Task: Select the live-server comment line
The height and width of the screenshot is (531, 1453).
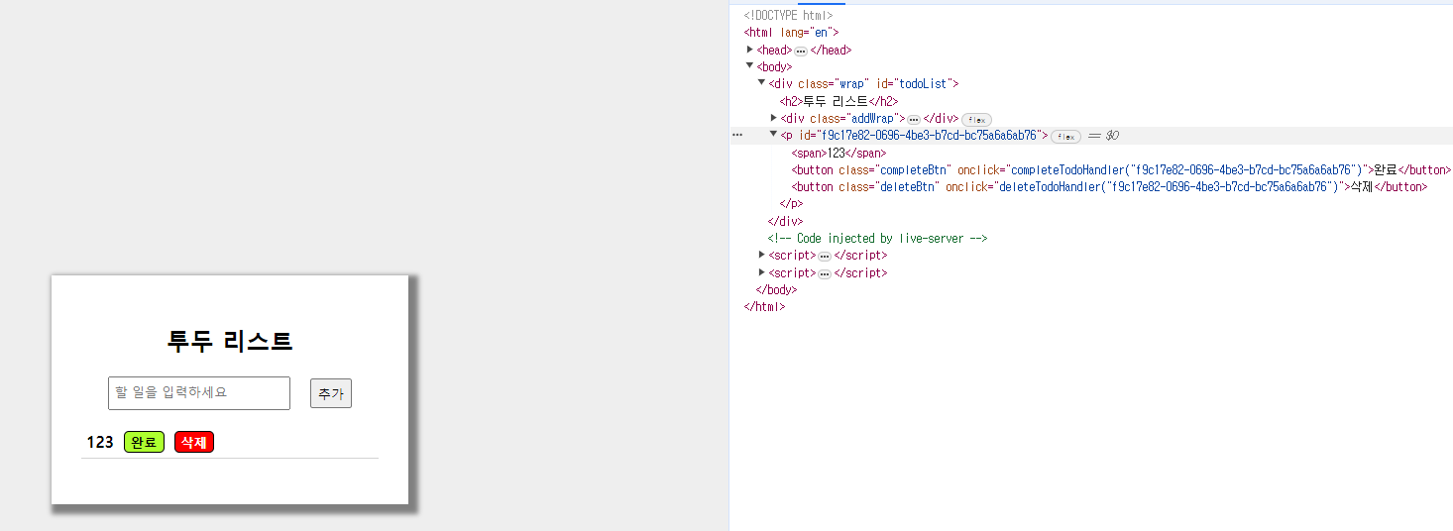Action: (x=877, y=238)
